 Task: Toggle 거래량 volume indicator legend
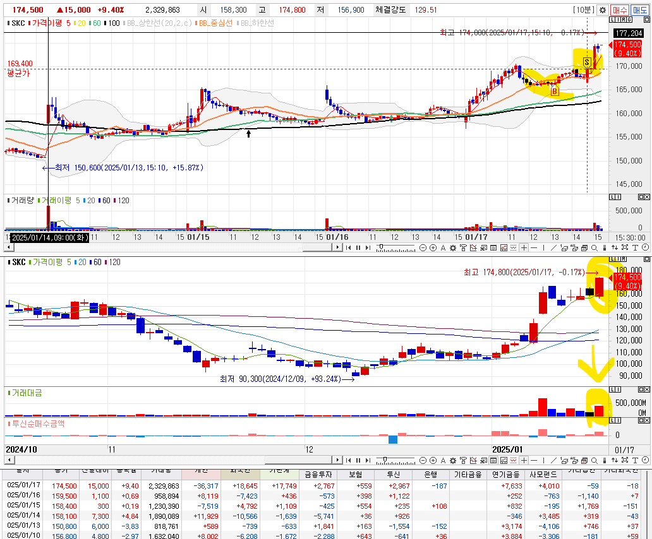pos(21,201)
